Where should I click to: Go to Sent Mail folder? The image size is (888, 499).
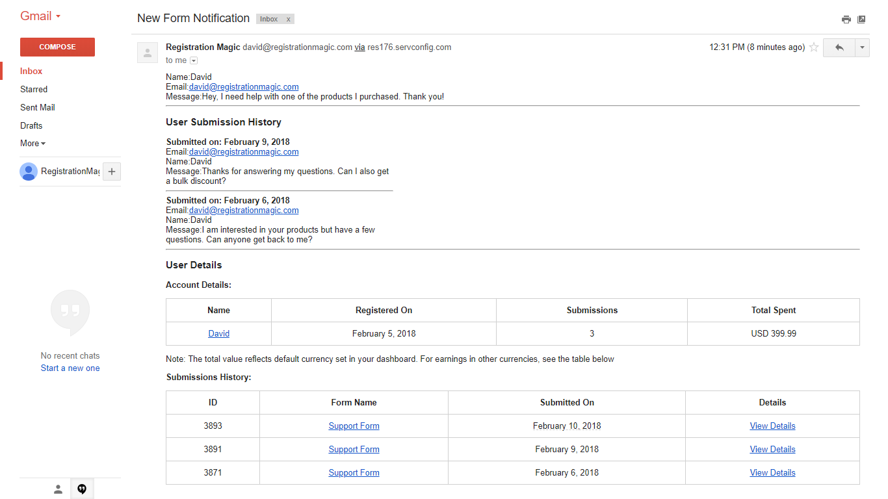38,108
